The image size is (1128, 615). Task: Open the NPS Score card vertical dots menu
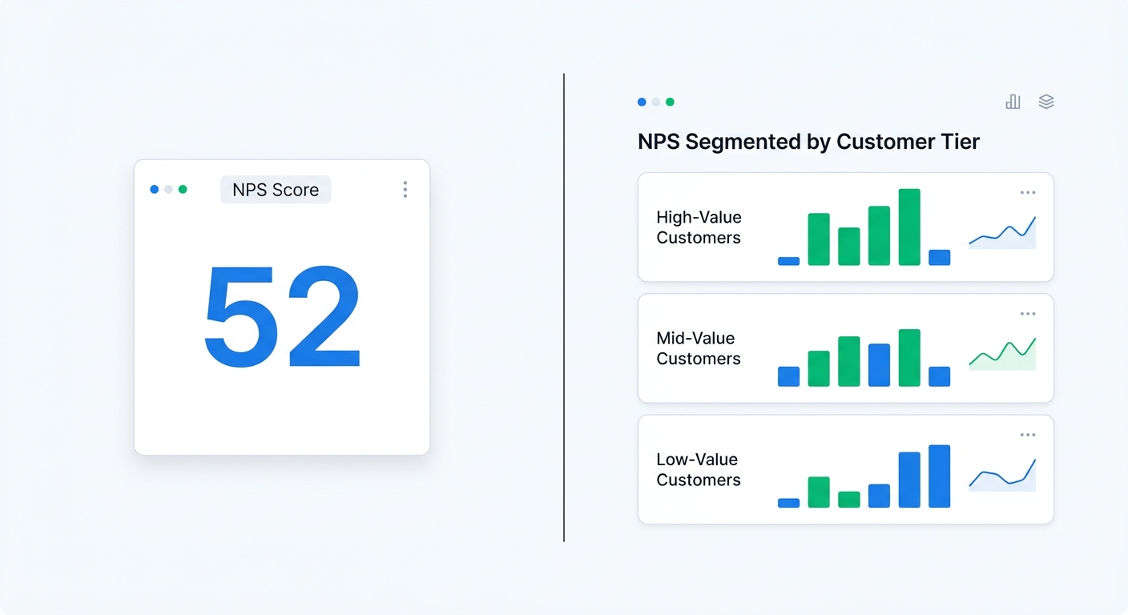tap(405, 189)
